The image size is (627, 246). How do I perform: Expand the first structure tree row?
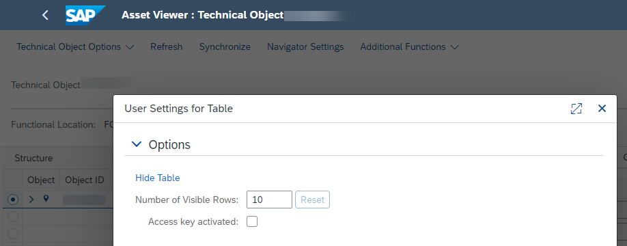(31, 200)
